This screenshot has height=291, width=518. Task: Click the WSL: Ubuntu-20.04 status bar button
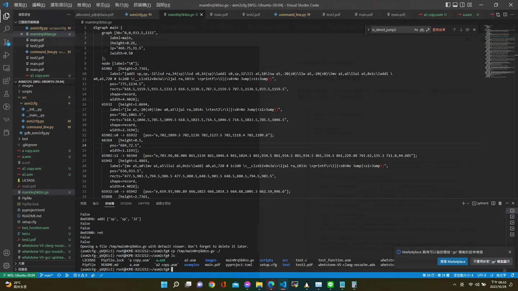[x=19, y=275]
